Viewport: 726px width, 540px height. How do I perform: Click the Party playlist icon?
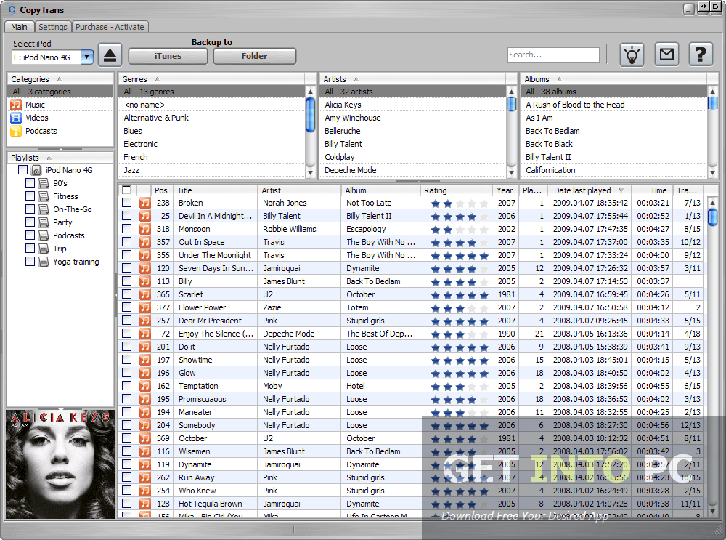(44, 222)
